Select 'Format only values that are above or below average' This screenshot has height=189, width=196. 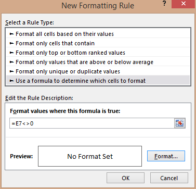click(98, 62)
